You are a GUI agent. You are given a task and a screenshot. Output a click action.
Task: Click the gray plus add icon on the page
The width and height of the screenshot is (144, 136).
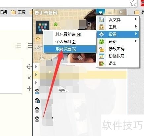29,88
